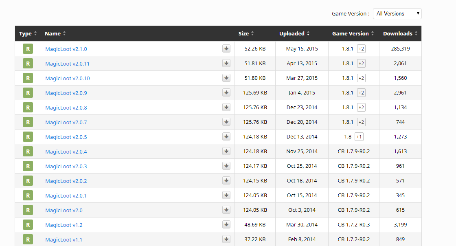The width and height of the screenshot is (456, 246).
Task: Download MagicLoot v2.0 via arrow icon
Action: pyautogui.click(x=226, y=210)
